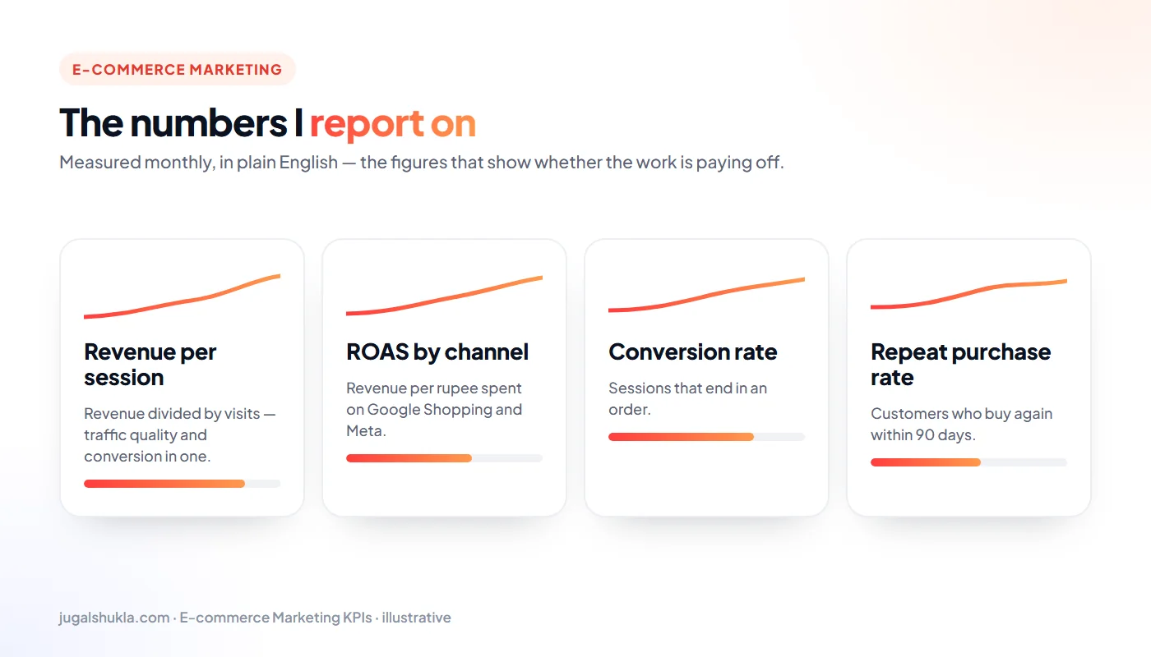Click the "Repeat purchase rate" card title
Image resolution: width=1151 pixels, height=657 pixels.
[x=961, y=365]
